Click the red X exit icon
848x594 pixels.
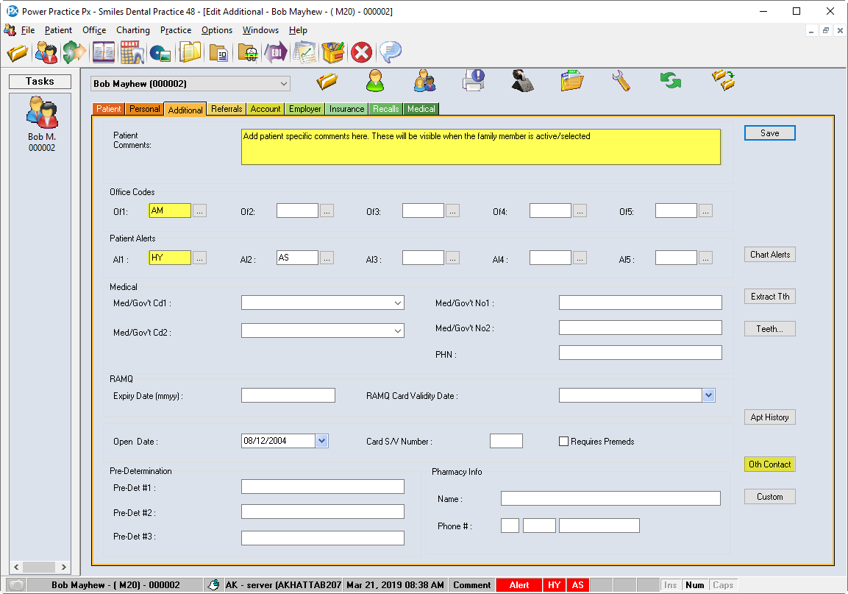361,53
